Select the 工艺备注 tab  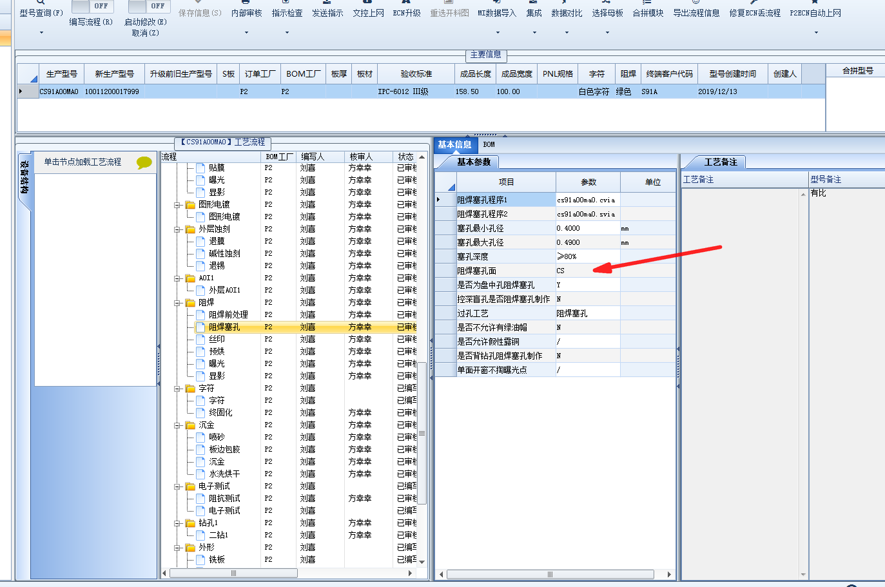[721, 162]
